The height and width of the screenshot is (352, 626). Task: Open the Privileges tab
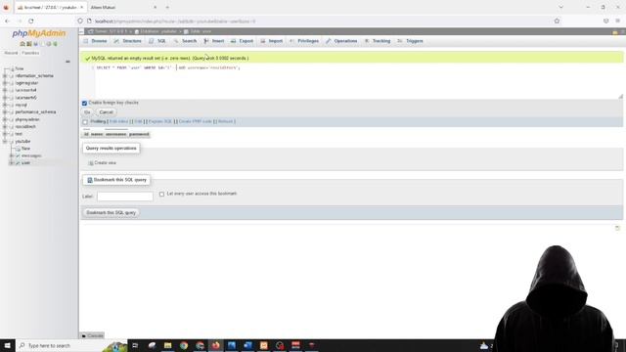(304, 41)
